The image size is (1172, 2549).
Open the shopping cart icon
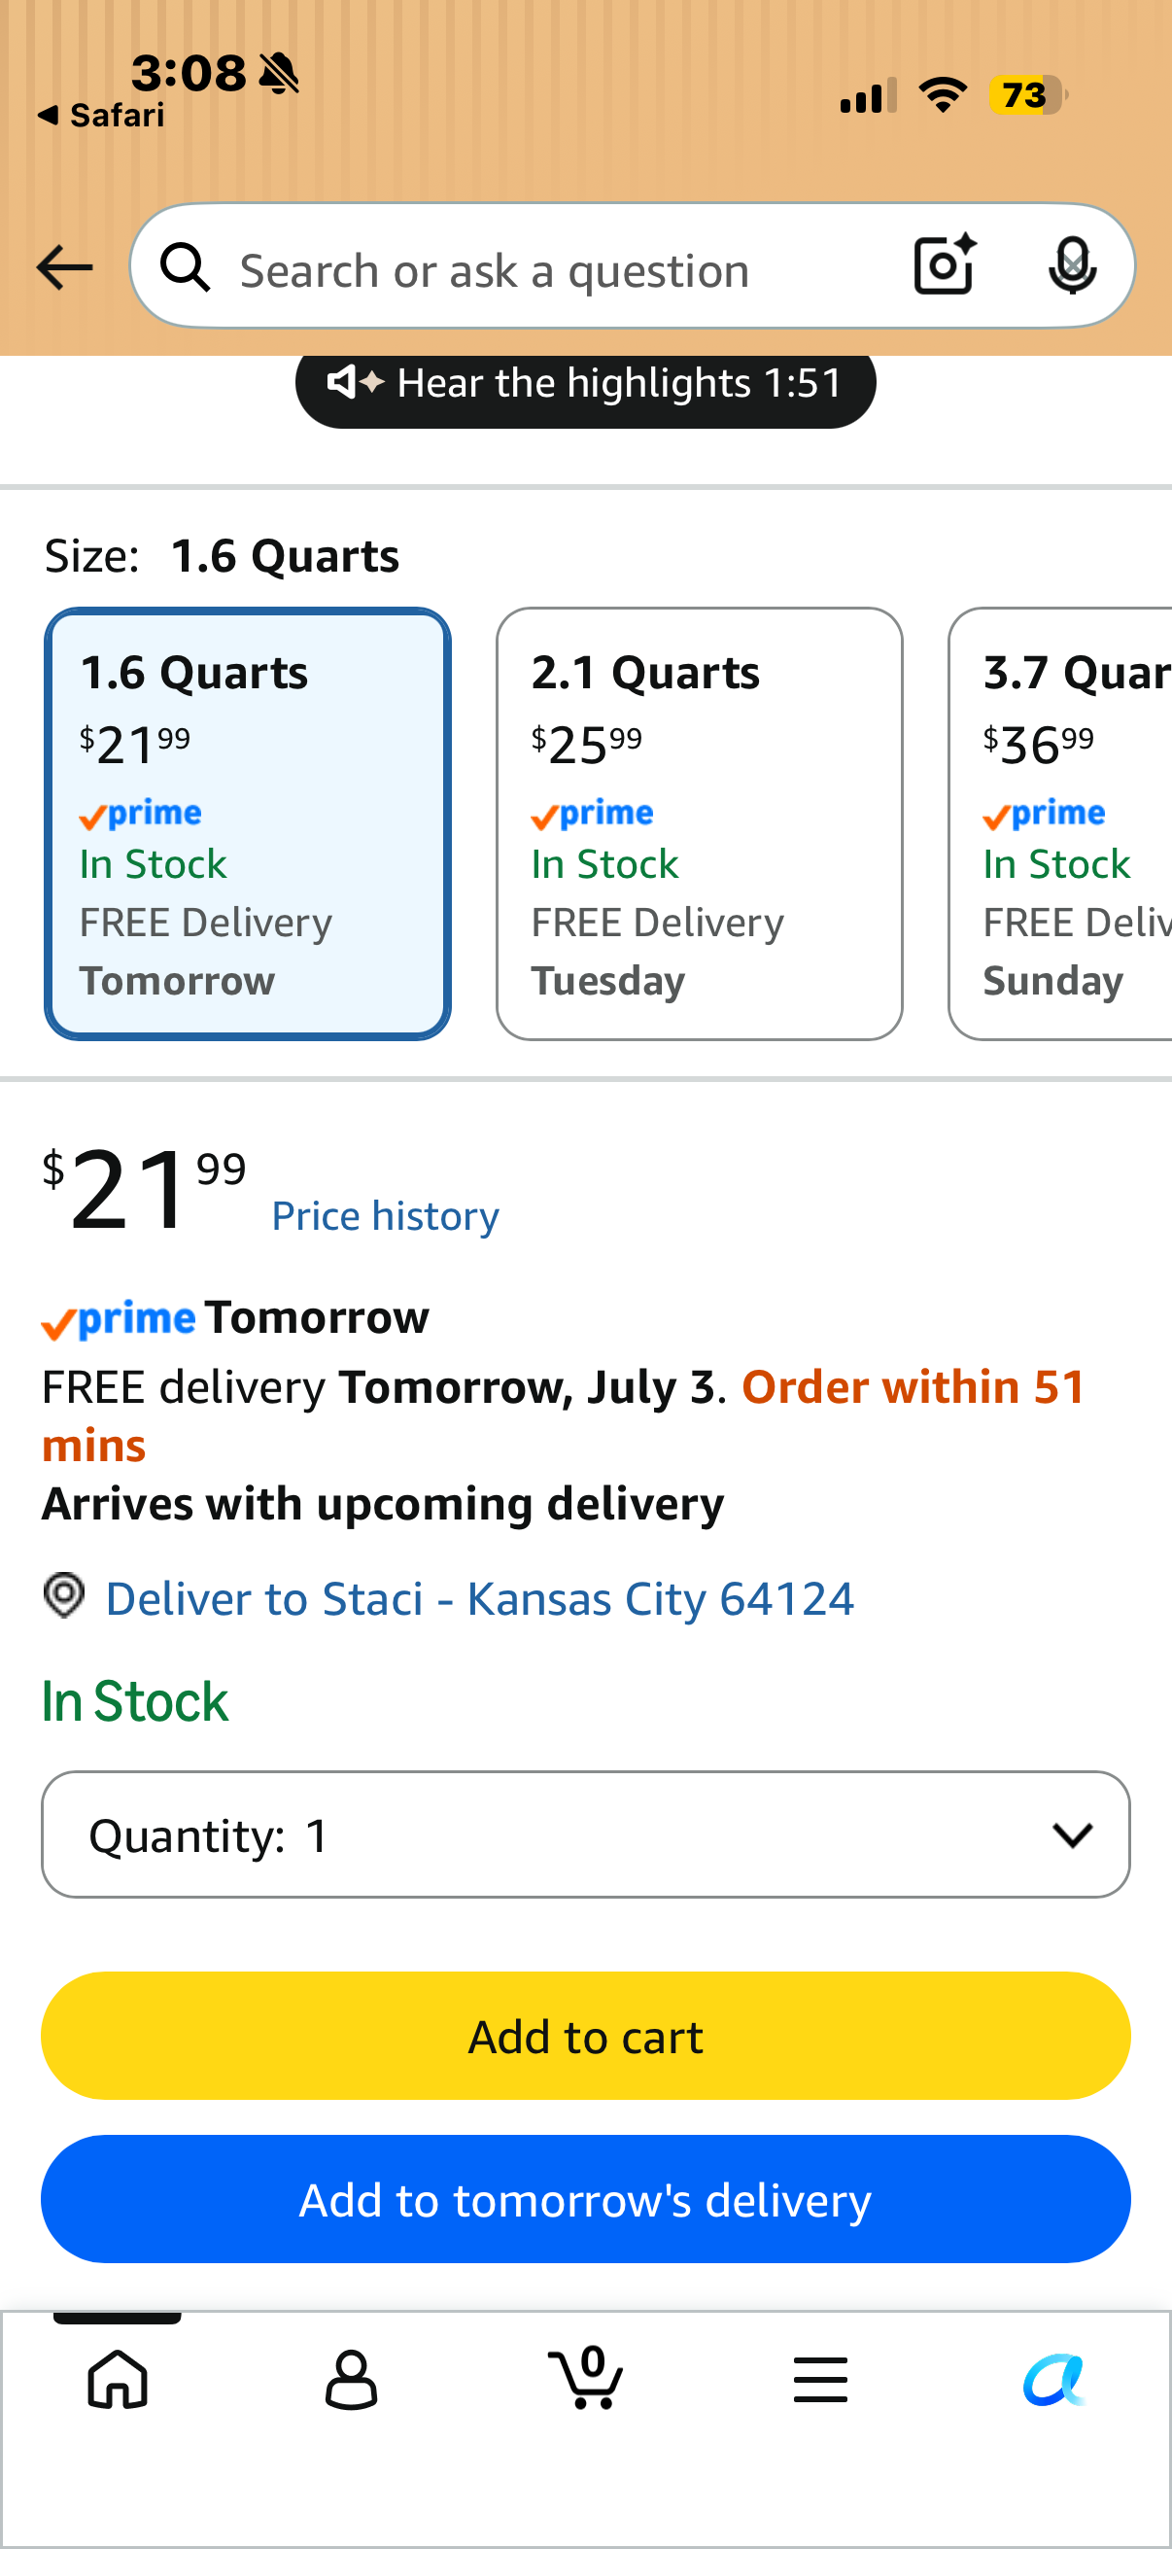pyautogui.click(x=585, y=2377)
